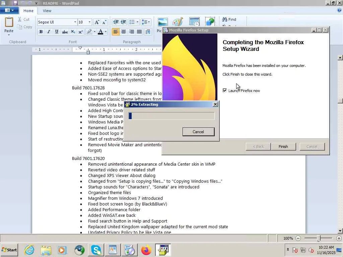This screenshot has height=257, width=343.
Task: Open the paragraph settings icon
Action: coord(148,32)
